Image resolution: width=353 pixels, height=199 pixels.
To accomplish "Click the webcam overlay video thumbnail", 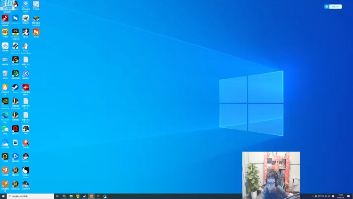I will pyautogui.click(x=271, y=175).
